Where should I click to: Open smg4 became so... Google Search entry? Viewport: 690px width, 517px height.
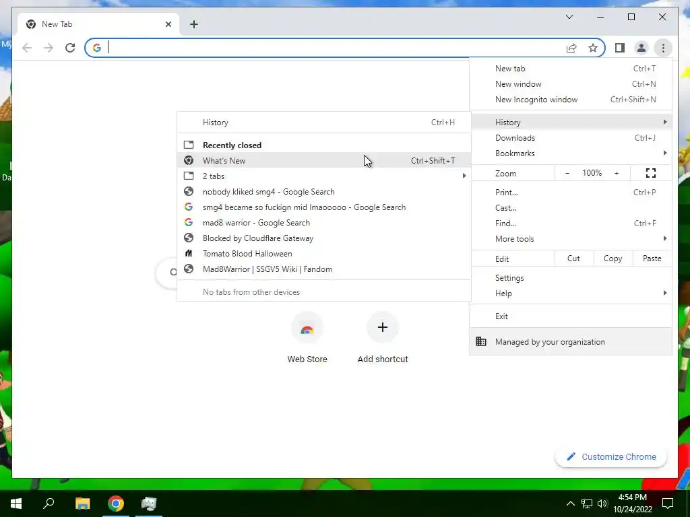click(x=324, y=207)
